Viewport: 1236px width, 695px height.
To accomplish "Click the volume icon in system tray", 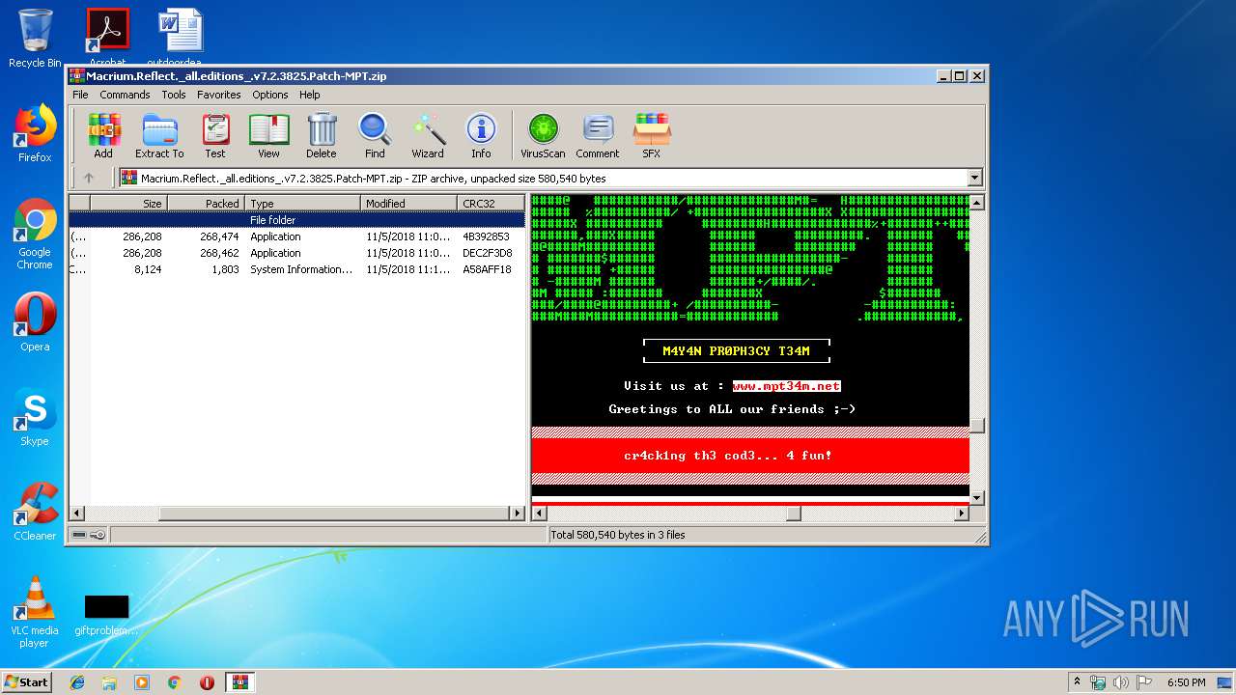I will click(x=1120, y=682).
